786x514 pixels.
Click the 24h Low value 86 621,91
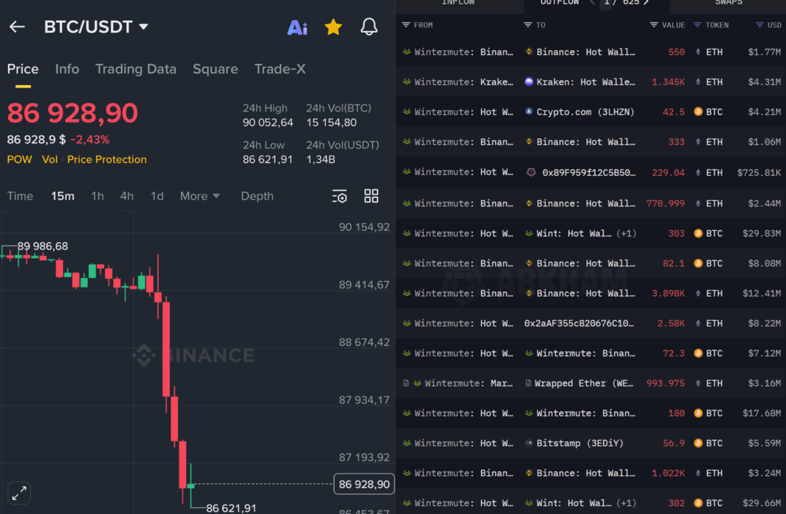point(268,159)
